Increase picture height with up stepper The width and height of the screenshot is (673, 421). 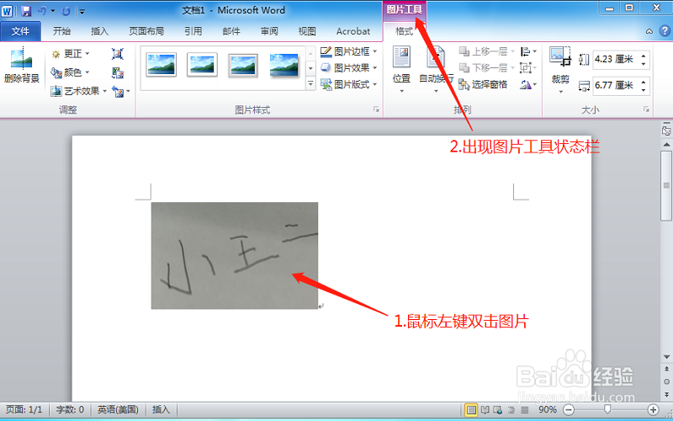[644, 56]
